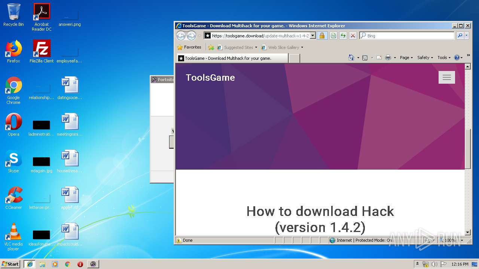Expand command bar overflow chevrons
Screen dimensions: 479x269
[468, 55]
